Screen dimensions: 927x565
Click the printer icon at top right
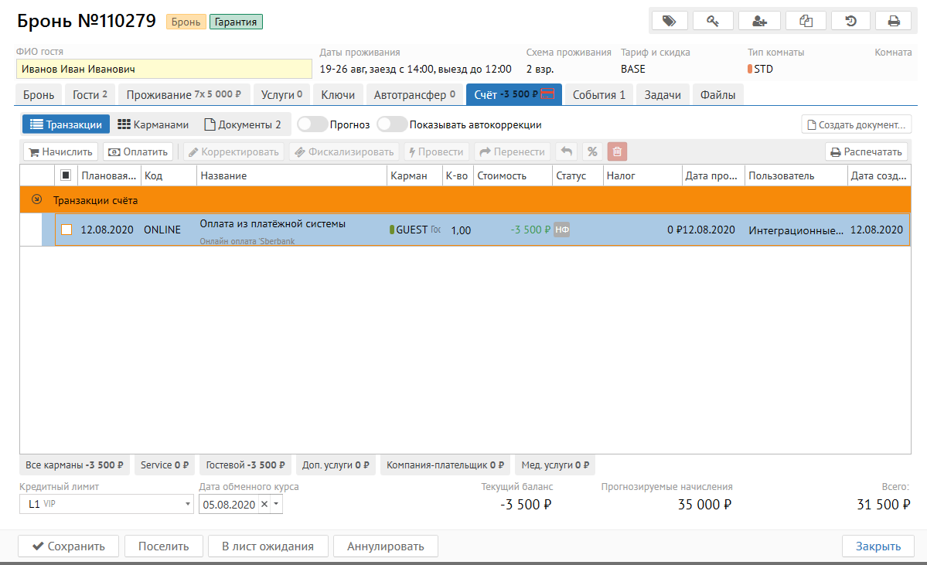coord(894,21)
